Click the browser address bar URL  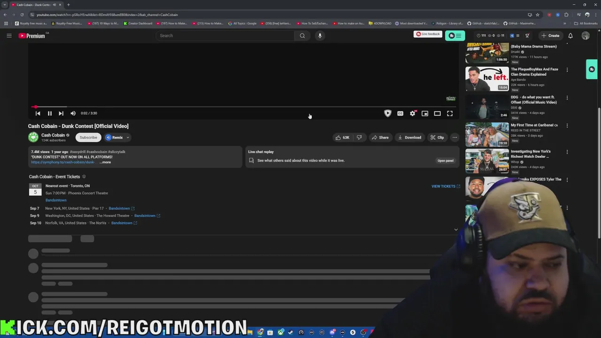(x=107, y=15)
